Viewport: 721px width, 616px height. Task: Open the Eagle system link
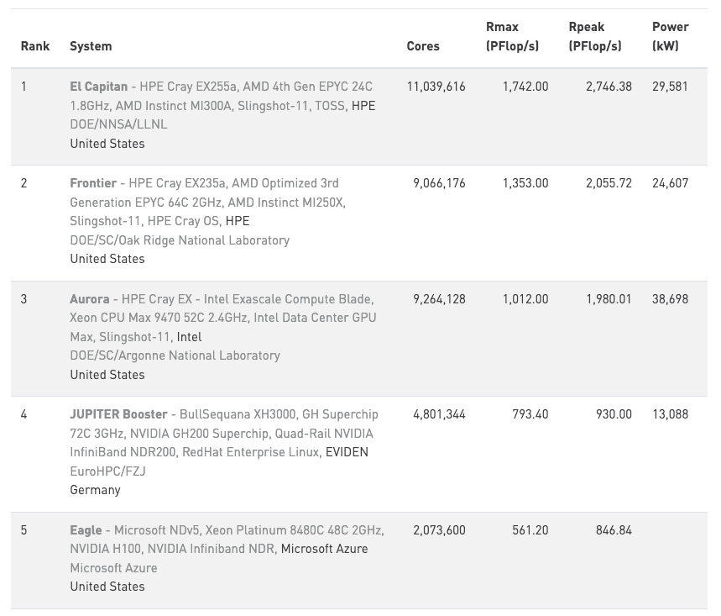86,530
